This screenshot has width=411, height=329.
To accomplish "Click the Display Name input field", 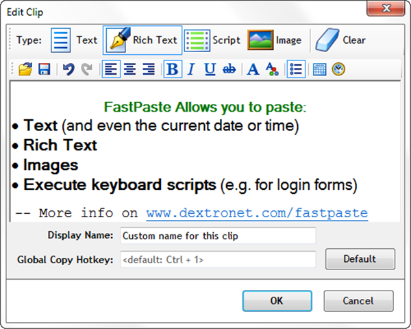I will [x=218, y=236].
